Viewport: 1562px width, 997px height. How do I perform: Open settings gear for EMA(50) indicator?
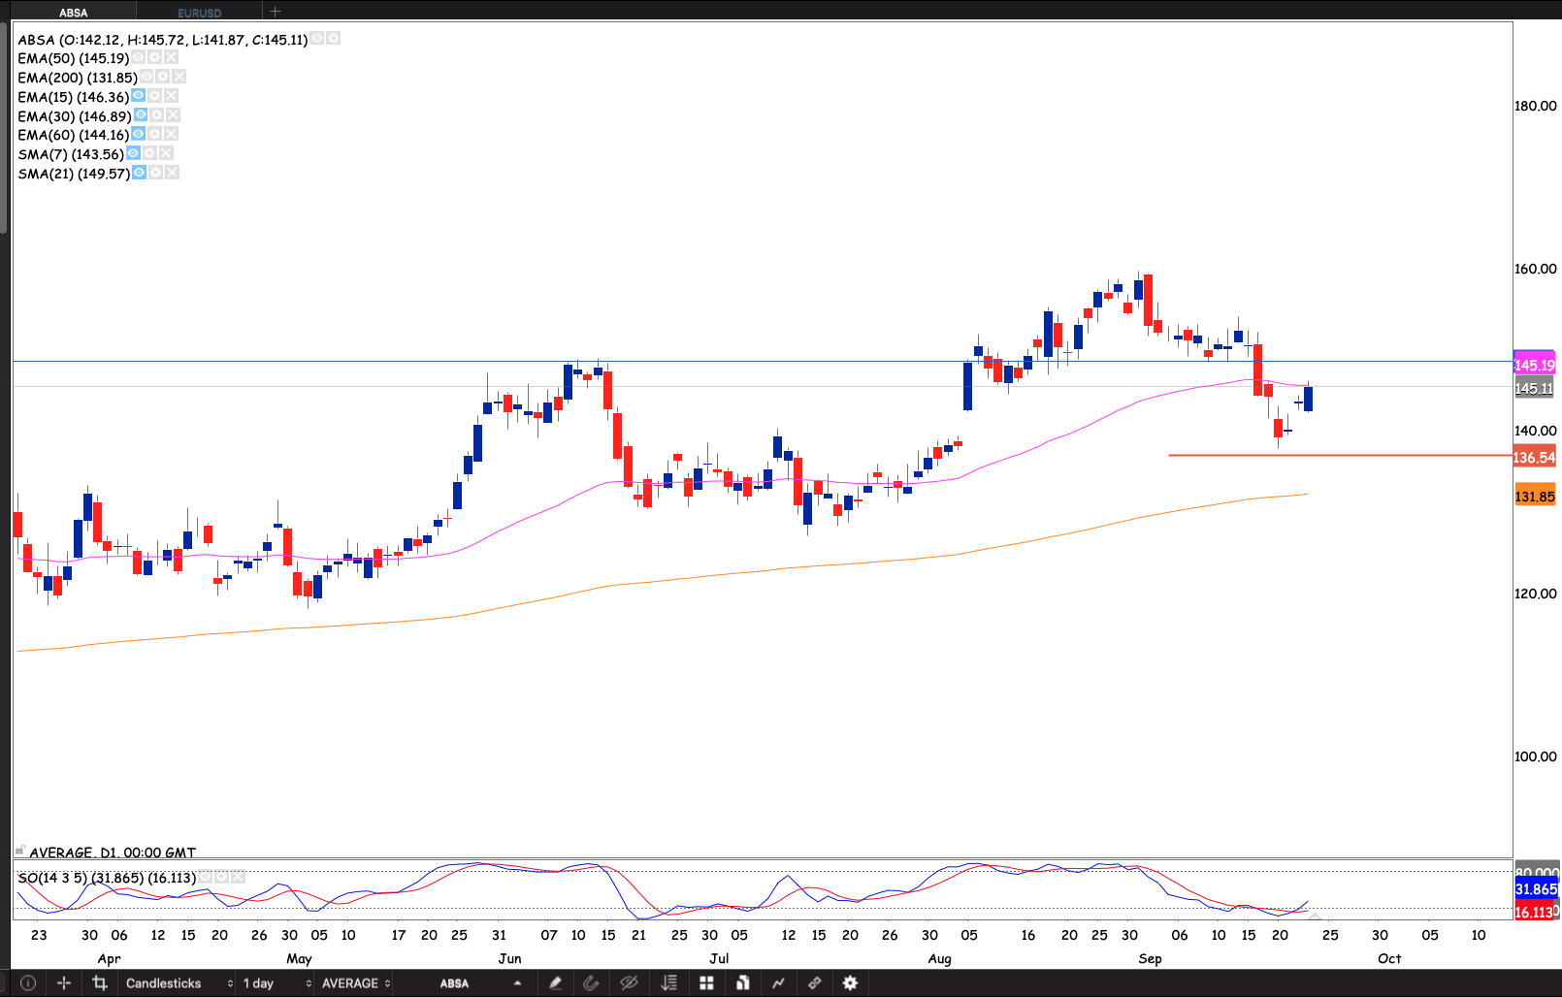(155, 58)
